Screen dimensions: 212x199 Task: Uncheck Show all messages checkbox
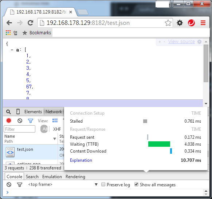tap(136, 184)
